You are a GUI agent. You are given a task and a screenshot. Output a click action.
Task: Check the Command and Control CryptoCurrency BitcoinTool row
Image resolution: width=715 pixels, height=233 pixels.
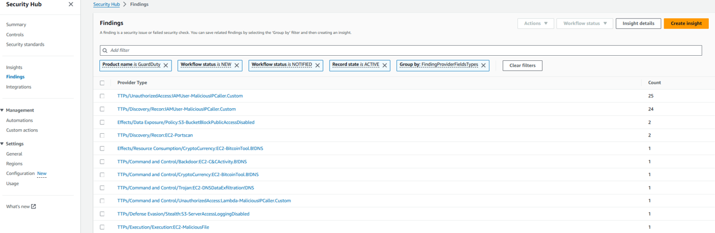102,174
